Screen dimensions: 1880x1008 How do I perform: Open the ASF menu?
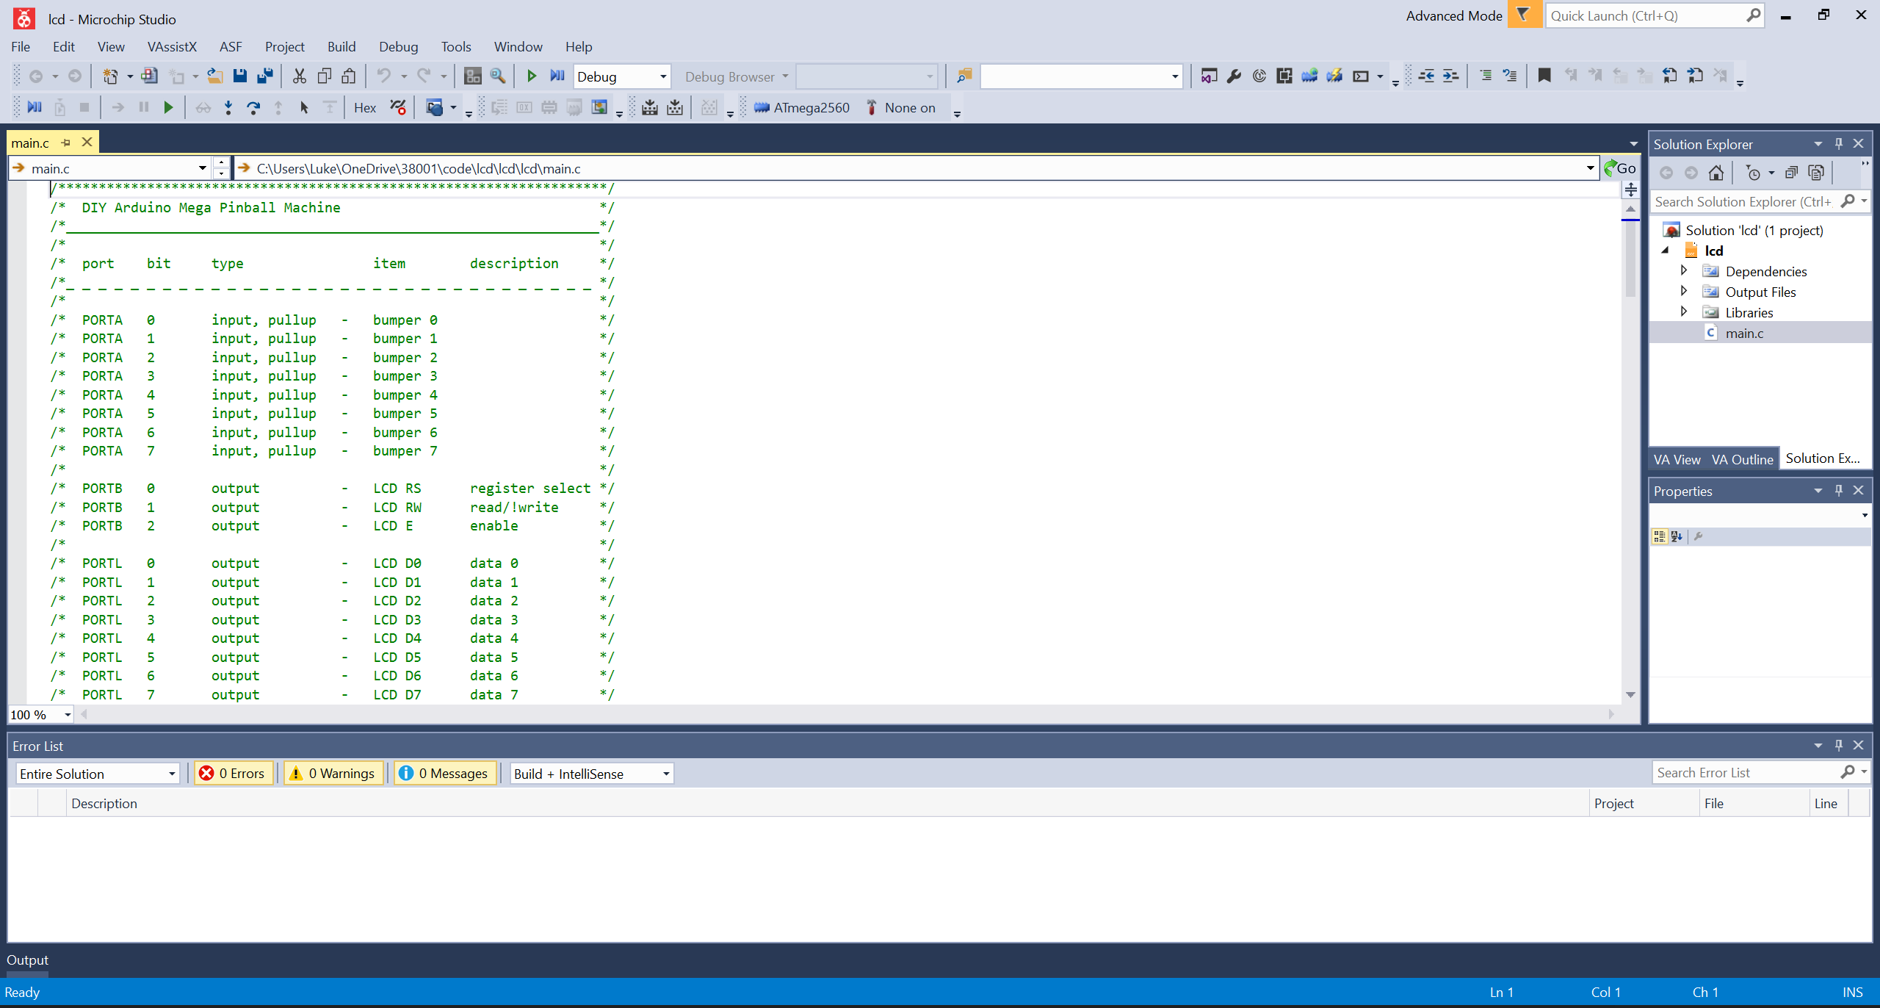(230, 47)
